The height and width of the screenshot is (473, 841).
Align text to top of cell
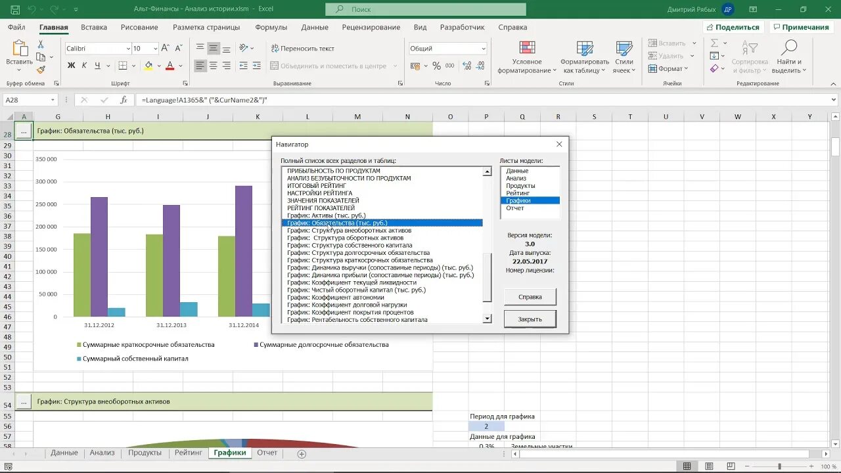point(200,49)
